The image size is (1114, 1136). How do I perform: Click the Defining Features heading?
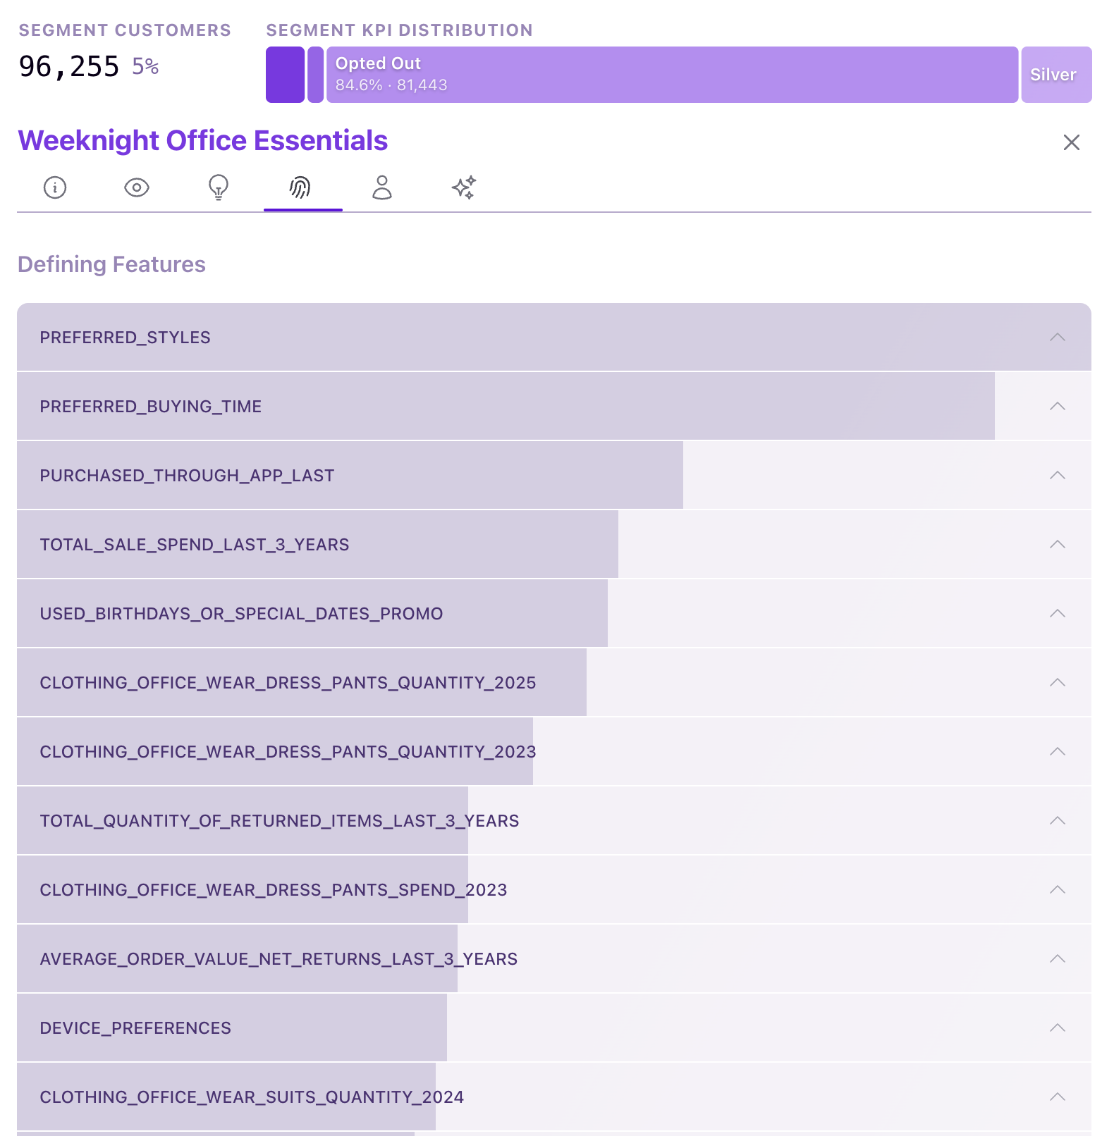tap(111, 264)
